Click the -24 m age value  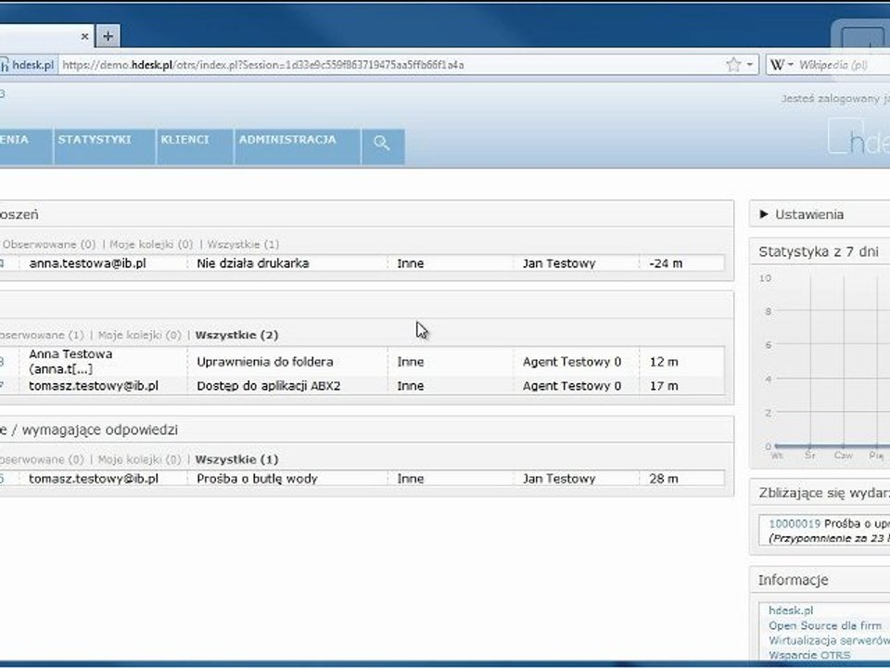(x=666, y=263)
